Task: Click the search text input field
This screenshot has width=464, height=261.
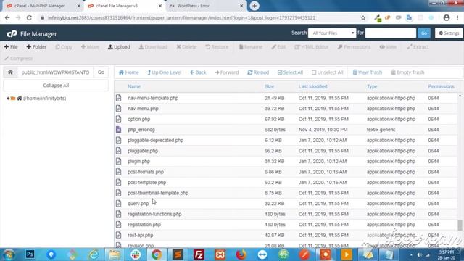Action: tap(391, 33)
